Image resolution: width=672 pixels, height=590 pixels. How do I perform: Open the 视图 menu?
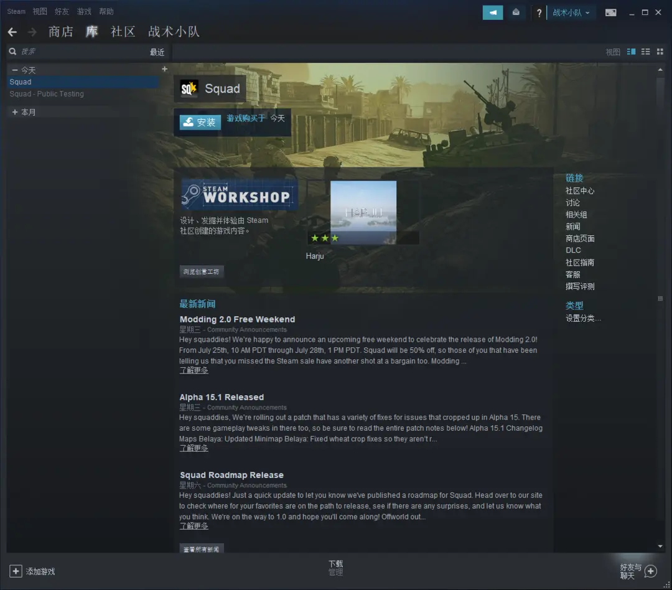click(40, 12)
